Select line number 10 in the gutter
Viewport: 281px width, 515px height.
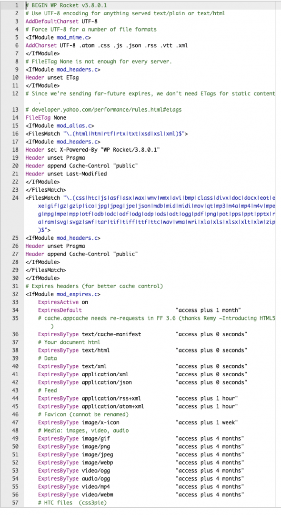15,78
